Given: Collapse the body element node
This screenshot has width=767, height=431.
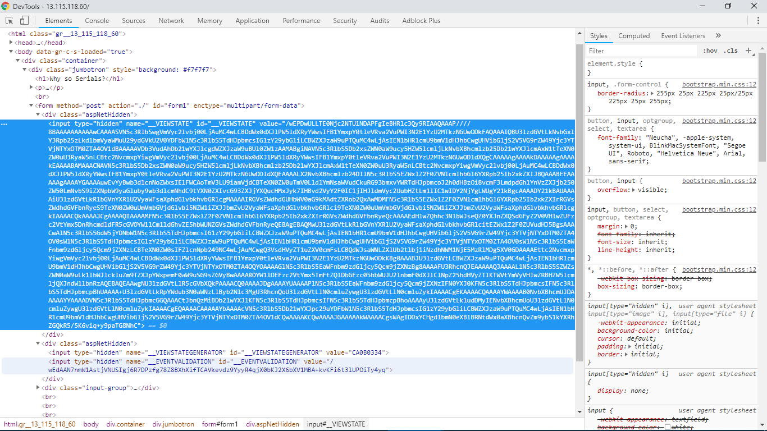Looking at the screenshot, I should [12, 52].
